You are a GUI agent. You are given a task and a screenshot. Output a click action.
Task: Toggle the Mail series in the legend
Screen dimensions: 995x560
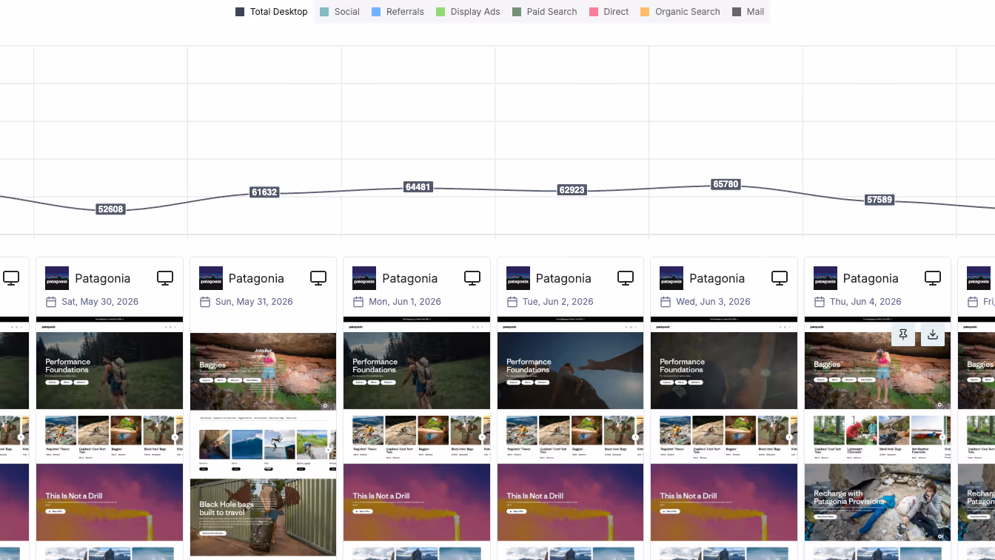click(748, 12)
